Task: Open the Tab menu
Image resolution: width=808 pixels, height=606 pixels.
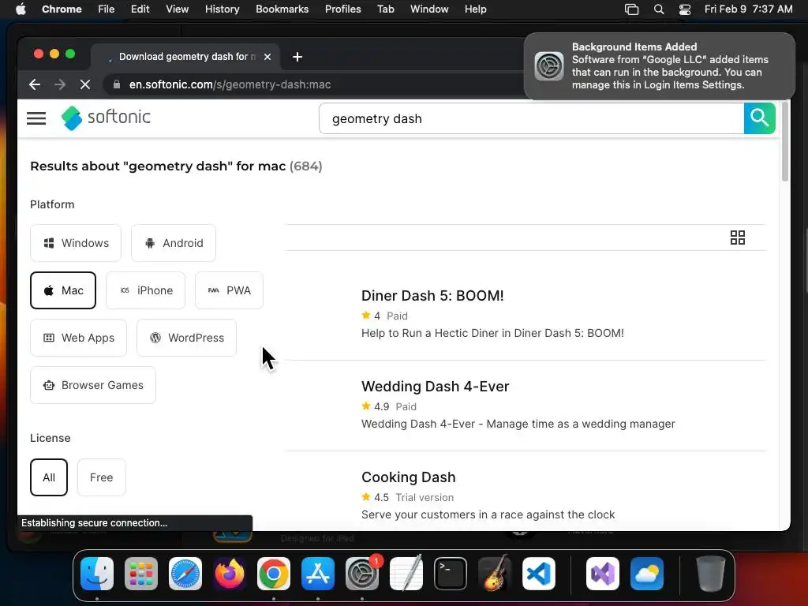Action: coord(385,9)
